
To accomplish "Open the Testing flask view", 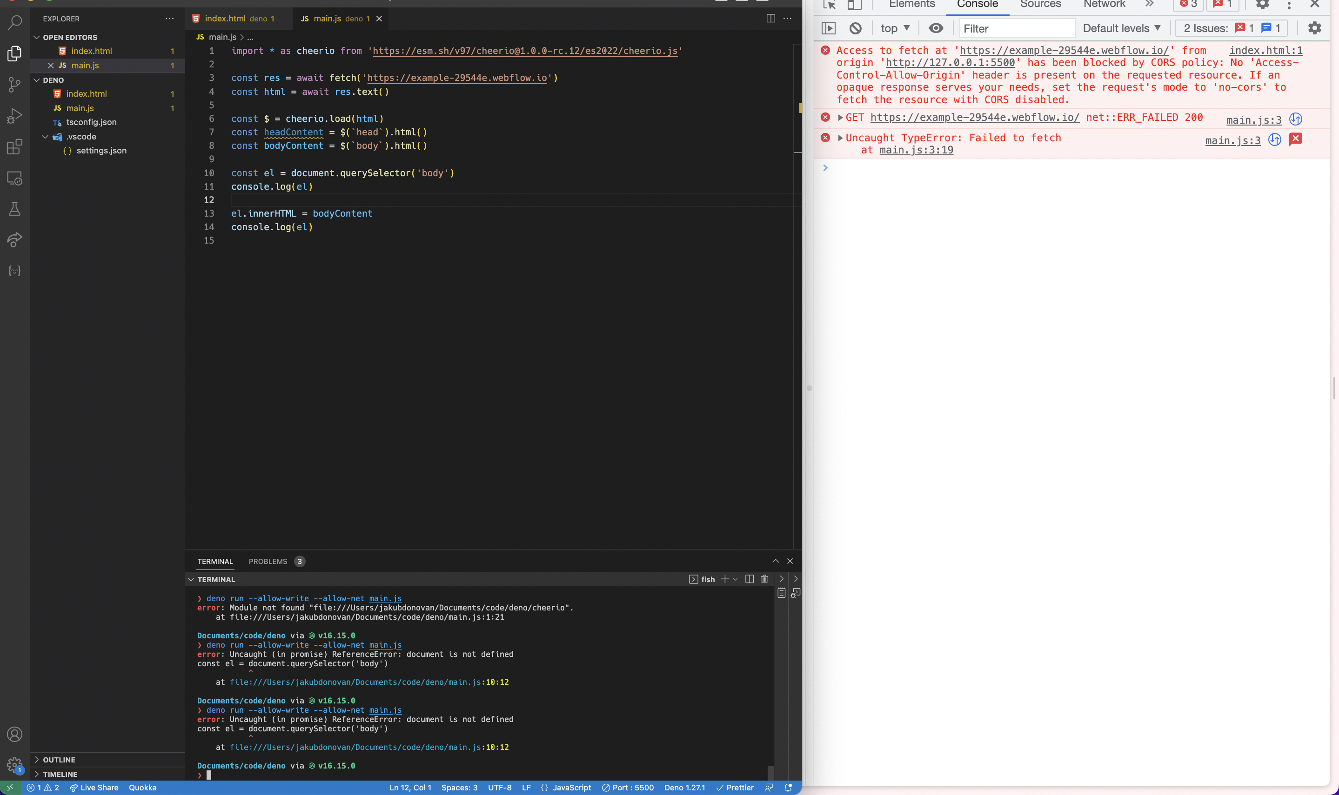I will point(14,209).
